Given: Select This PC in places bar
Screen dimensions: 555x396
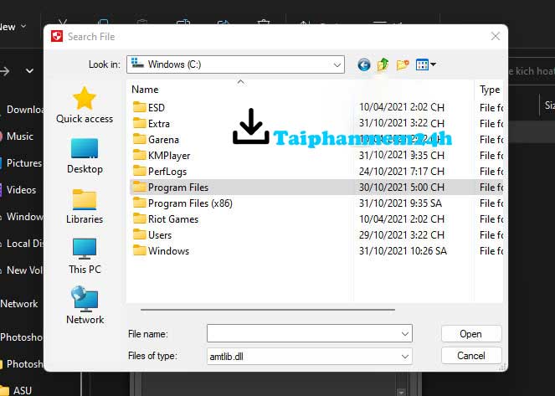Looking at the screenshot, I should 85,256.
